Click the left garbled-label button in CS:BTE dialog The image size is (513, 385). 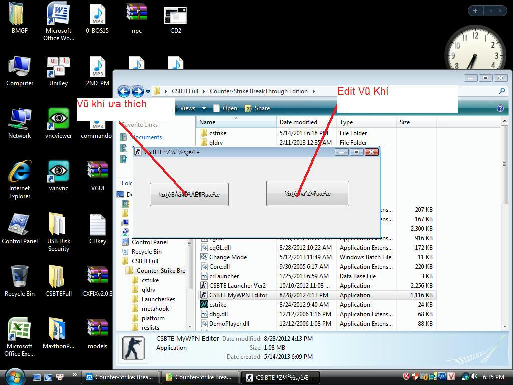189,195
